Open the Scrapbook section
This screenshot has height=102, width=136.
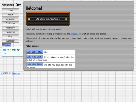point(10,19)
